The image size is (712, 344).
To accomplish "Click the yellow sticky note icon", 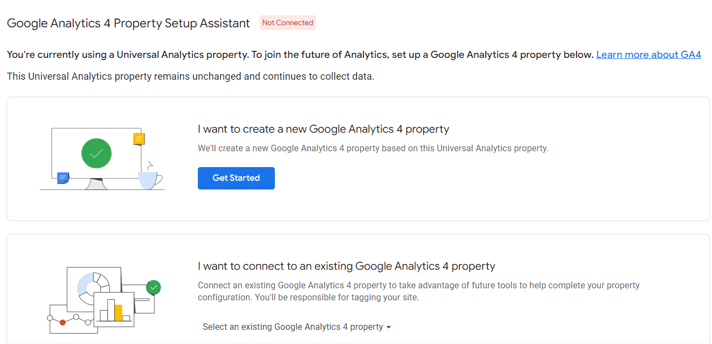I will pos(139,139).
